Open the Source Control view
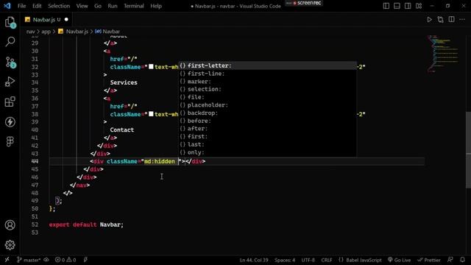The height and width of the screenshot is (265, 471). pos(10,62)
